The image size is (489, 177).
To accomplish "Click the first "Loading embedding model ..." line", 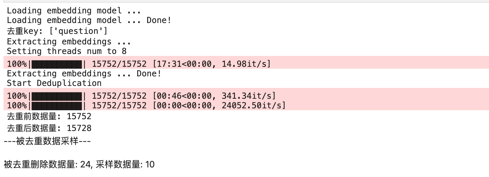I will [74, 11].
